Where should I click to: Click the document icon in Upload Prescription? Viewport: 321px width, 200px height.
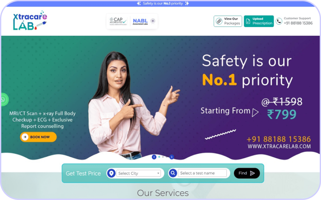(x=248, y=21)
